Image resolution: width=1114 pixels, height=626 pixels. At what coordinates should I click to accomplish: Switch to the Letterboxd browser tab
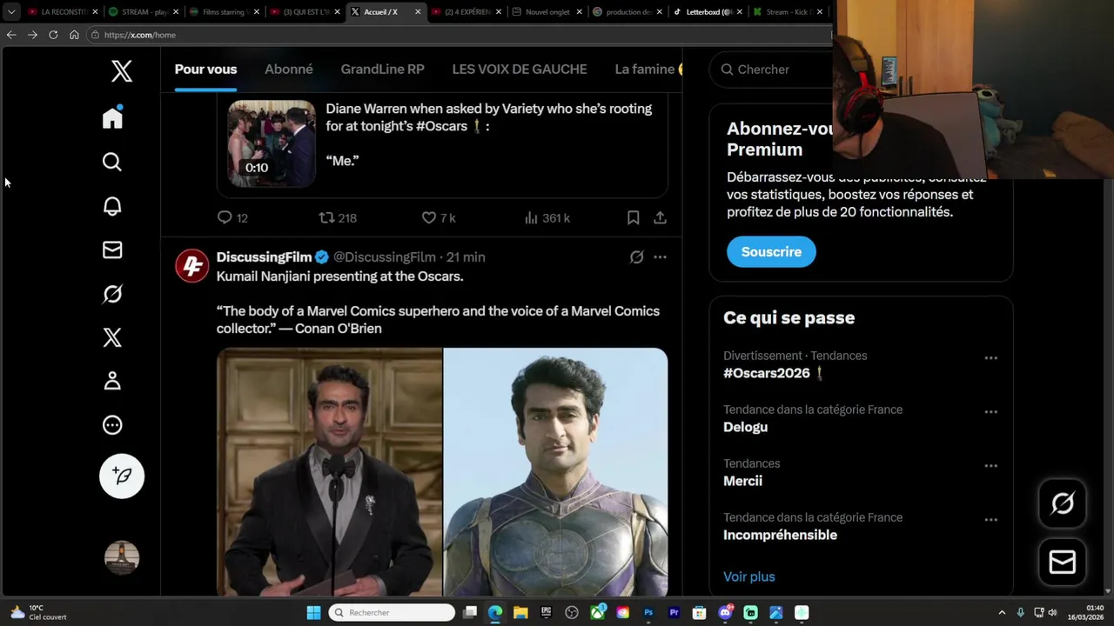click(708, 12)
